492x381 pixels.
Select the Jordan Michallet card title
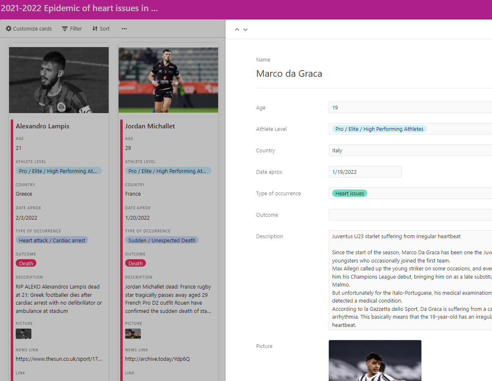coord(150,126)
